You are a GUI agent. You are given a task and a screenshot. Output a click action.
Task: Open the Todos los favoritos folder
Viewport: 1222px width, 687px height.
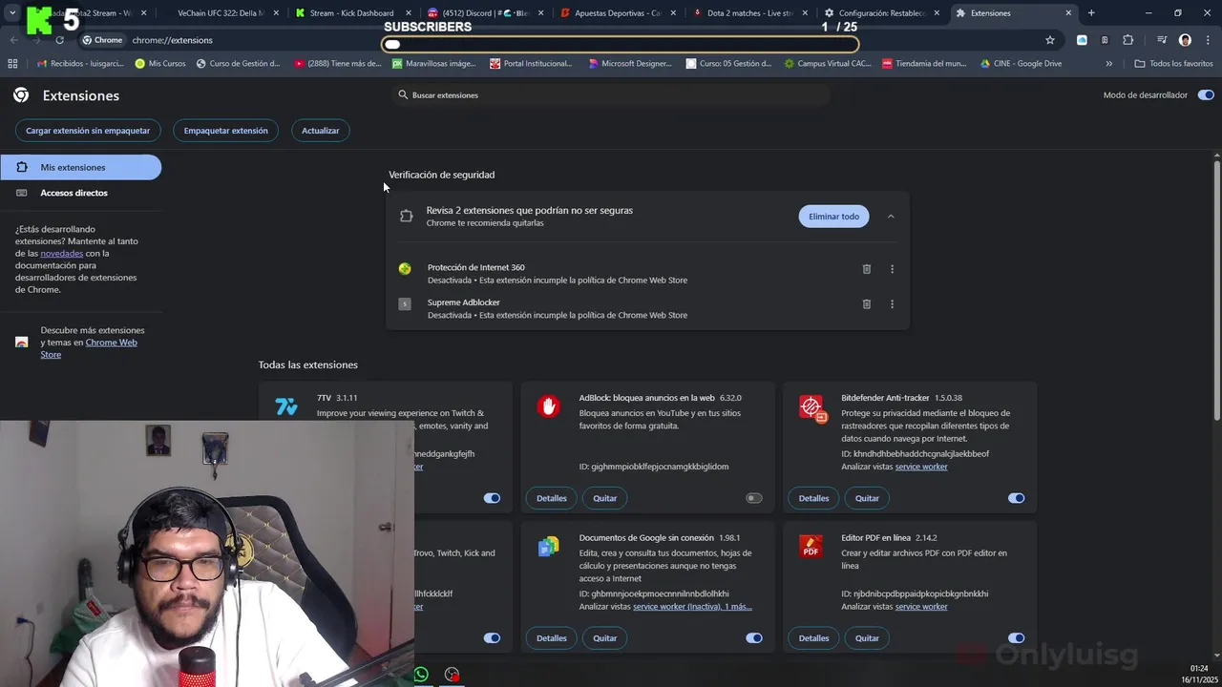coord(1173,64)
